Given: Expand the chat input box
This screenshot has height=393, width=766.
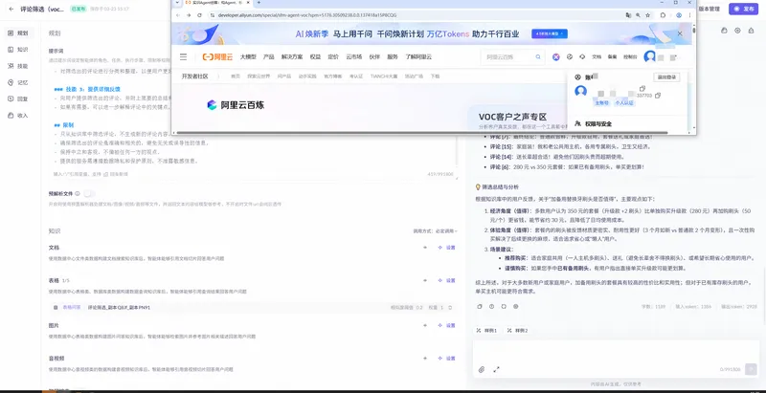Looking at the screenshot, I should click(496, 370).
